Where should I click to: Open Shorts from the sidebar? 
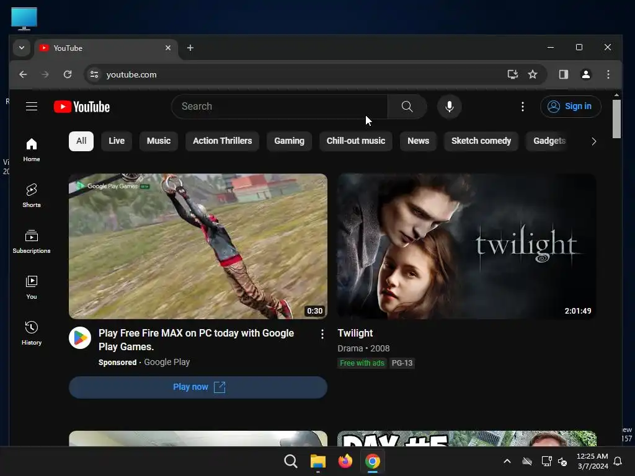pyautogui.click(x=32, y=196)
